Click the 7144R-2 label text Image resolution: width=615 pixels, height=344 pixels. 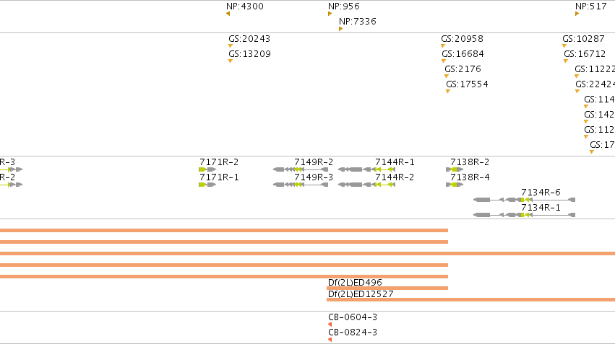[x=394, y=177]
